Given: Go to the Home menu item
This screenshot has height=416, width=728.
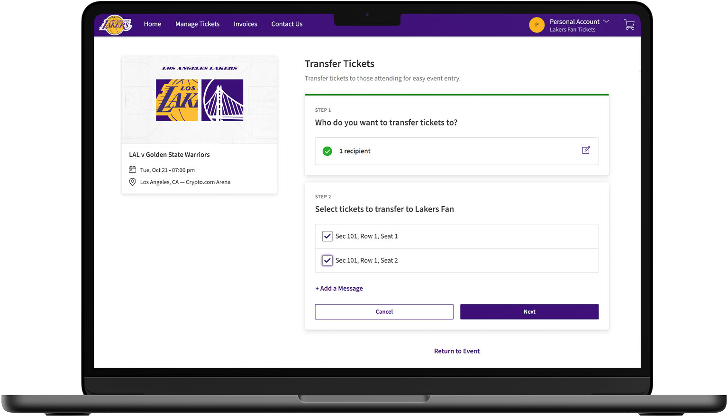Looking at the screenshot, I should (x=152, y=24).
